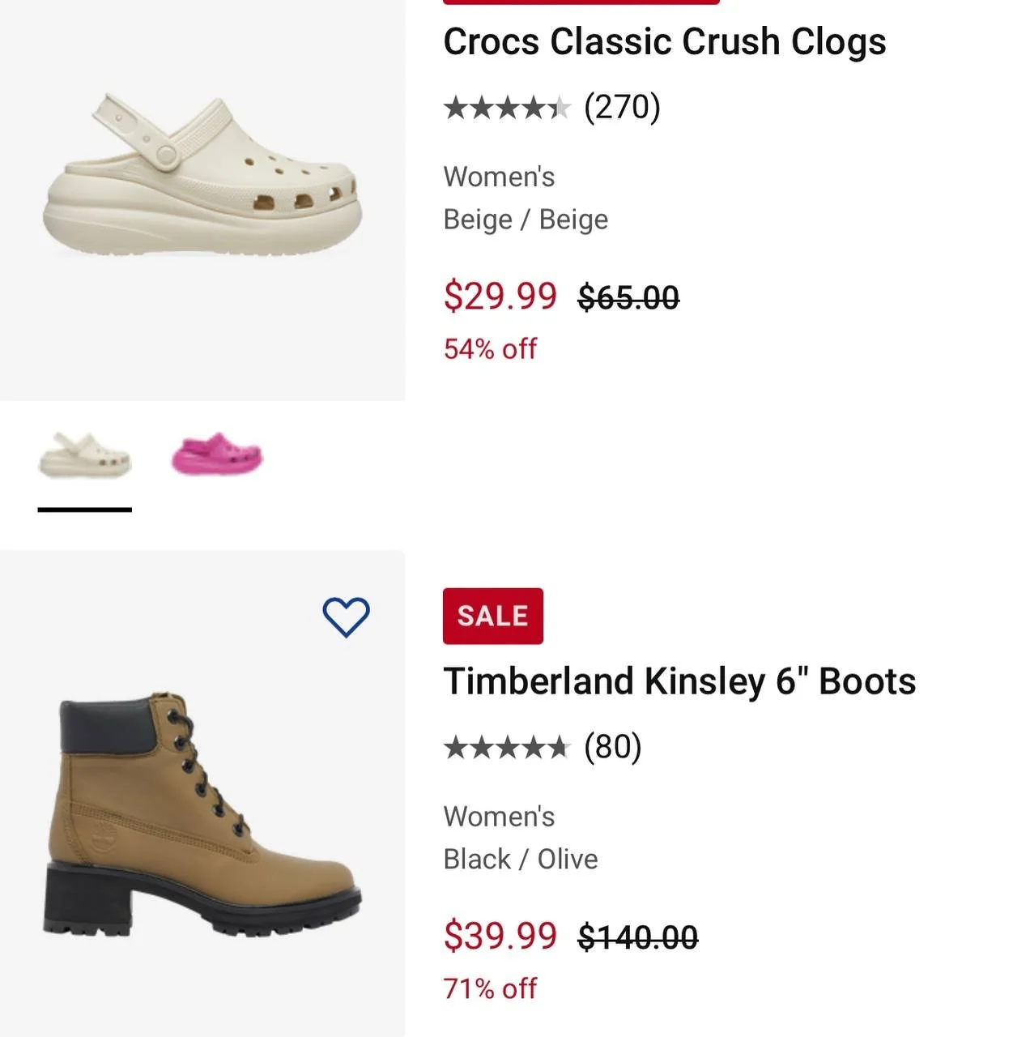Viewport: 1013px width, 1037px height.
Task: Click the red SALE badge on Timberland
Action: click(492, 616)
